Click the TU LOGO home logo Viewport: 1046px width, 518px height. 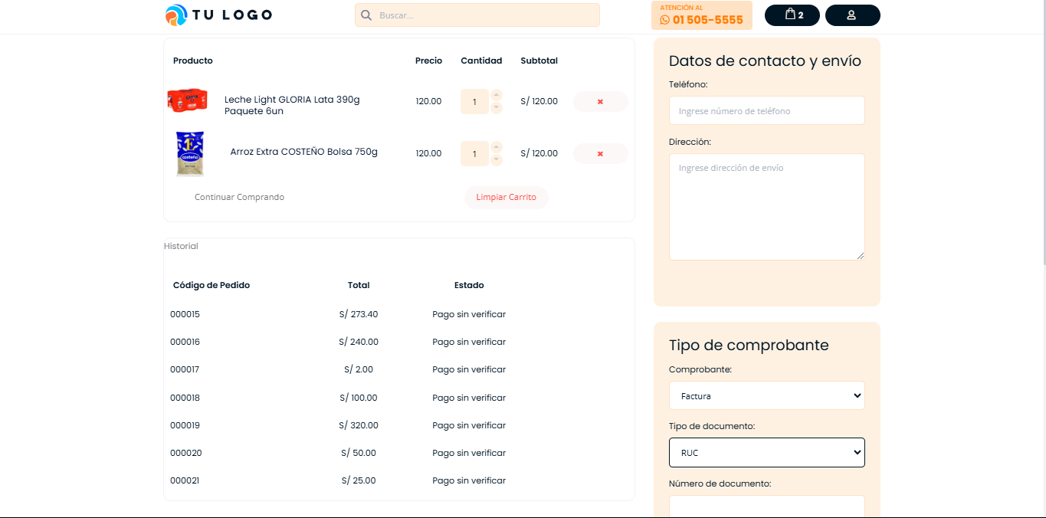[x=218, y=15]
